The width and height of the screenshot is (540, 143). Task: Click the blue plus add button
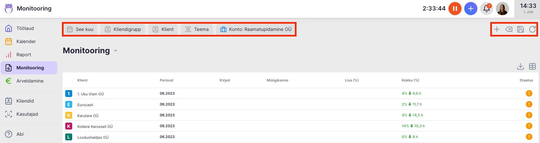(470, 9)
